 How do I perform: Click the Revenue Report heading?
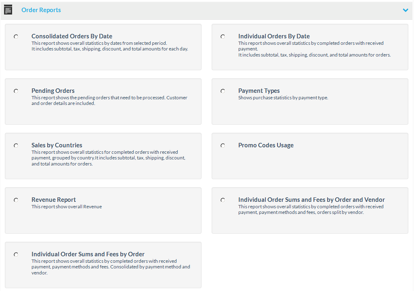[54, 200]
